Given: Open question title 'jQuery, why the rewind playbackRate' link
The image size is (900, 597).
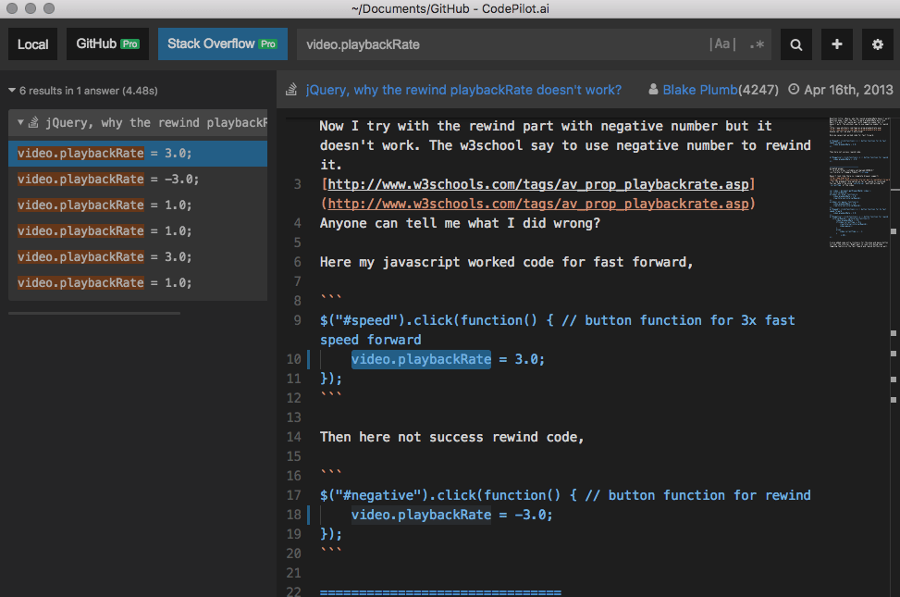Looking at the screenshot, I should (x=463, y=90).
